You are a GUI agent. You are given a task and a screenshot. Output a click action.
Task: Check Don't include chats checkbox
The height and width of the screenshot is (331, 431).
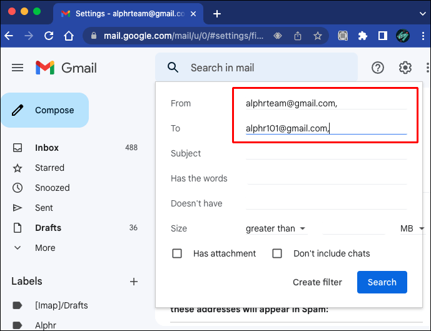tap(277, 253)
